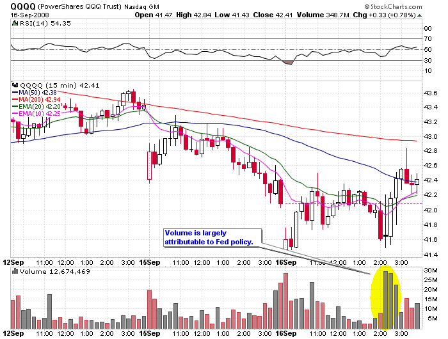The width and height of the screenshot is (448, 339).
Task: Click the 15Sep label under the volume chart
Action: click(150, 333)
